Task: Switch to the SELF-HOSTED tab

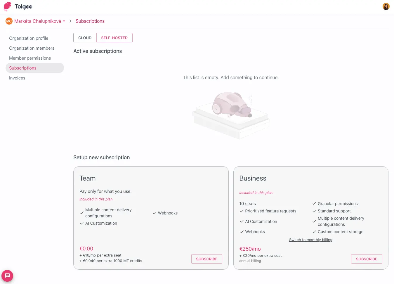Action: pos(114,38)
